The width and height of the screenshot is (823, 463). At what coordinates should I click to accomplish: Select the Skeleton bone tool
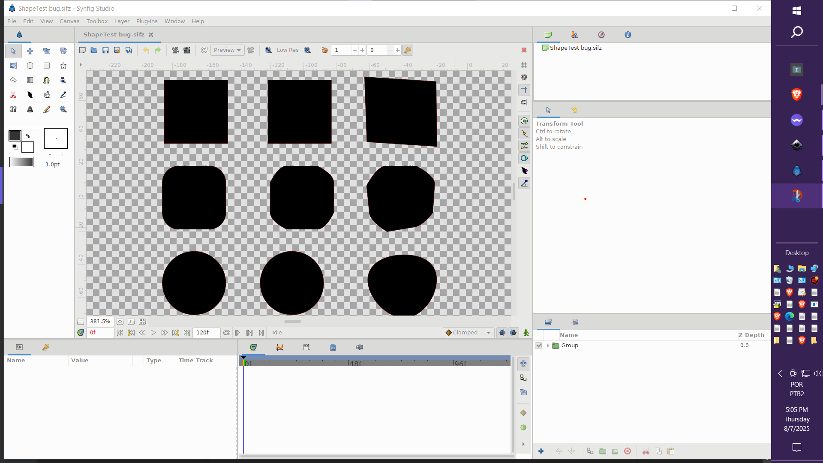click(13, 109)
